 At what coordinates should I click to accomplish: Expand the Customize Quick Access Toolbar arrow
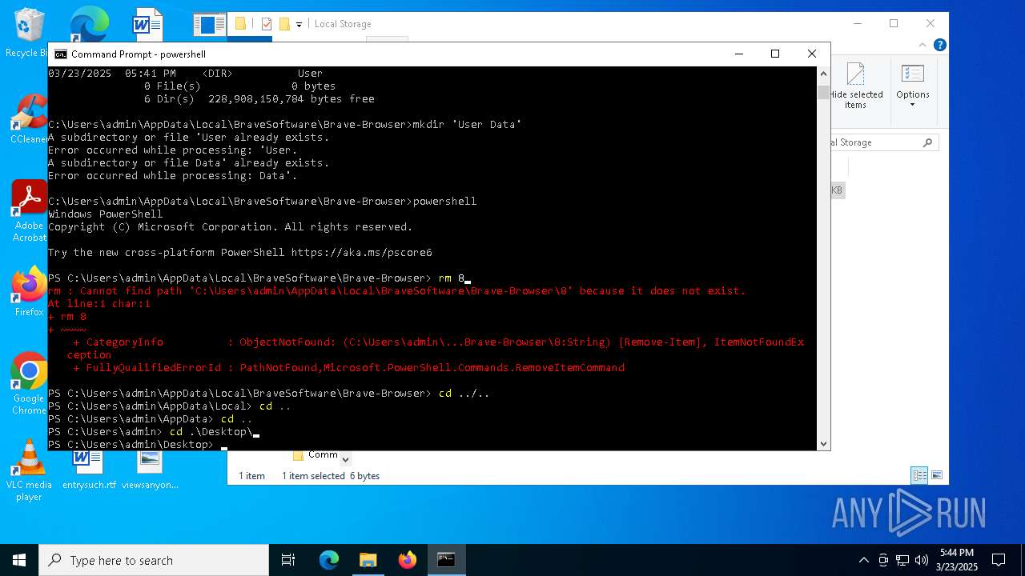pyautogui.click(x=299, y=24)
